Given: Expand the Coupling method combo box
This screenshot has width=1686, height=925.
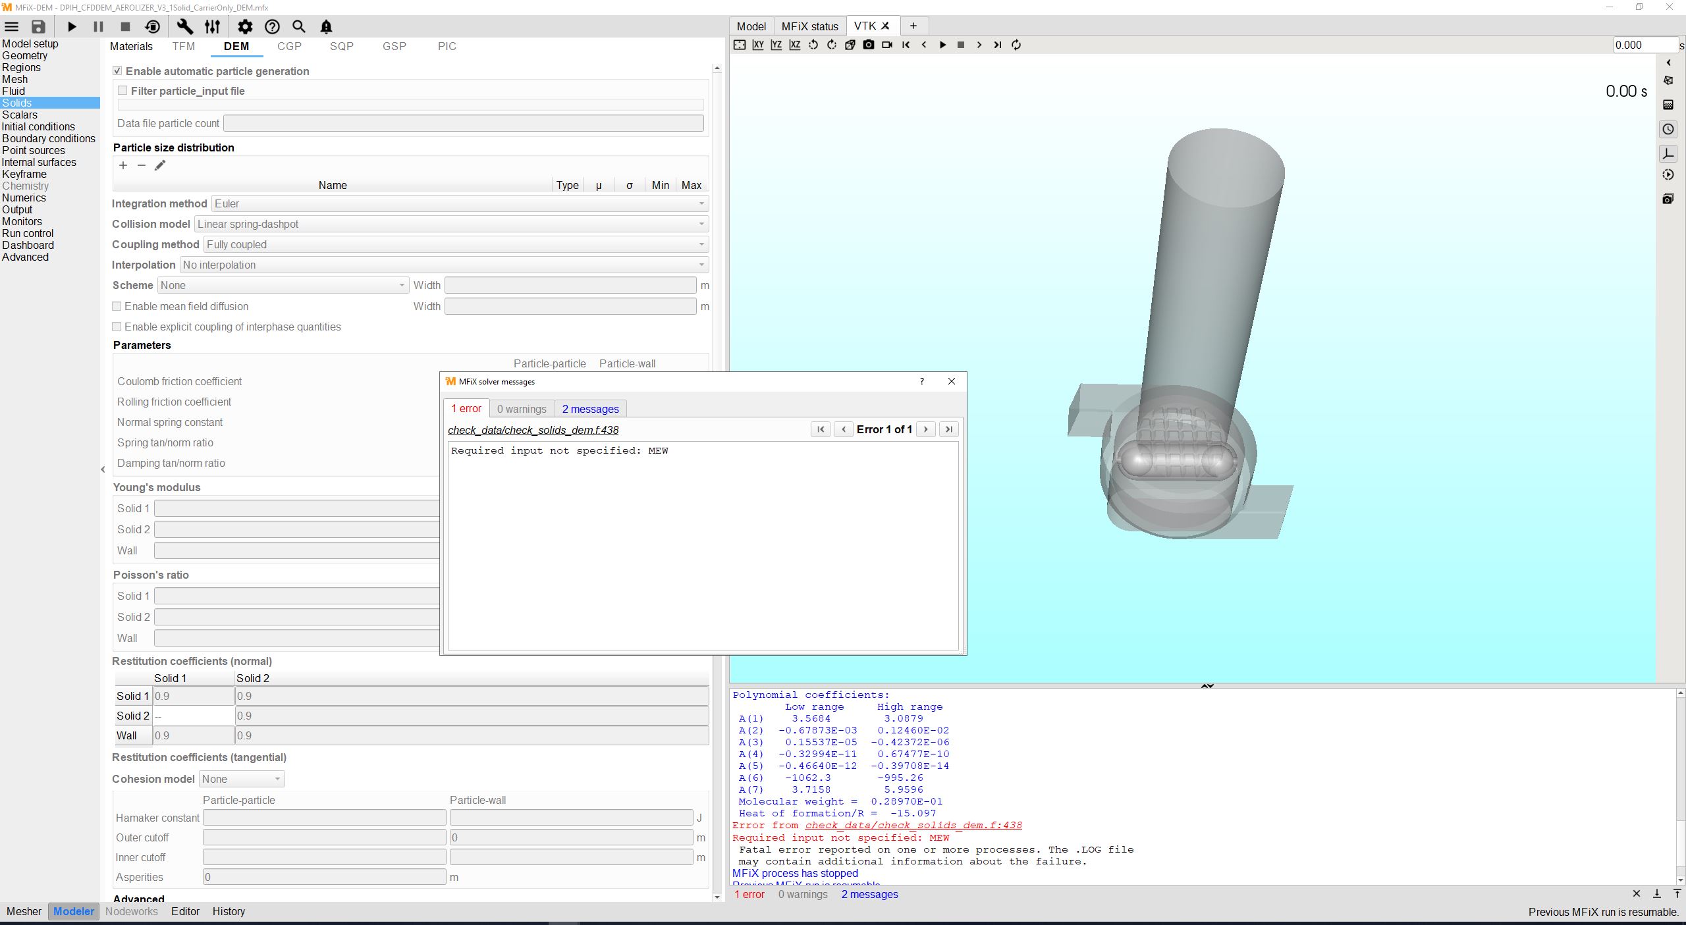Looking at the screenshot, I should pyautogui.click(x=456, y=244).
